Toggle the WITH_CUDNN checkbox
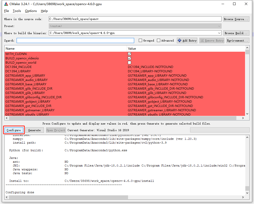The width and height of the screenshot is (254, 204). click(x=129, y=54)
